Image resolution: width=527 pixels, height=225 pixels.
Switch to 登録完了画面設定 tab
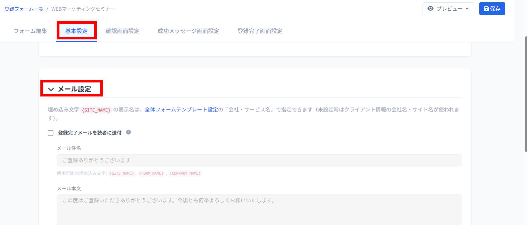(x=260, y=31)
